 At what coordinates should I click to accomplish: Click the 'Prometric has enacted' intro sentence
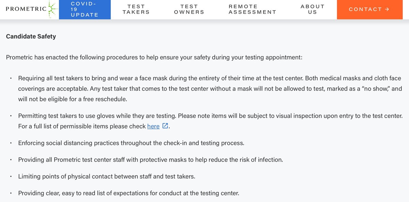(x=154, y=57)
